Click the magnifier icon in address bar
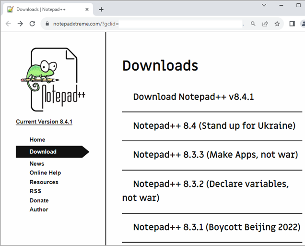The image size is (305, 246). pos(253,24)
